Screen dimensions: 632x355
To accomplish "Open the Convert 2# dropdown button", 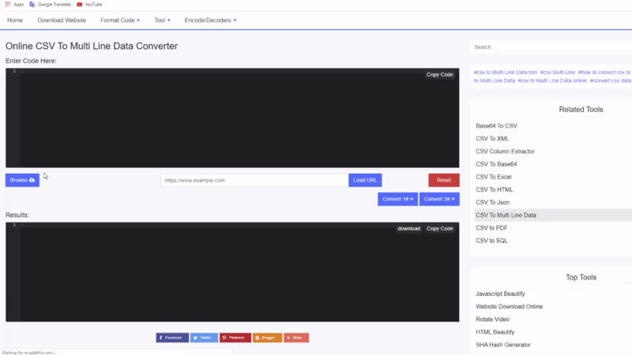I will [x=439, y=199].
